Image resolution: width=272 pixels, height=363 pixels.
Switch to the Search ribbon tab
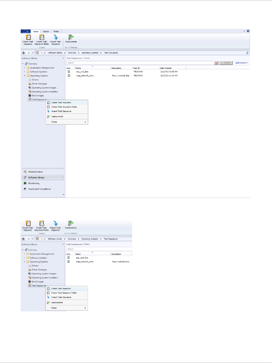46,31
